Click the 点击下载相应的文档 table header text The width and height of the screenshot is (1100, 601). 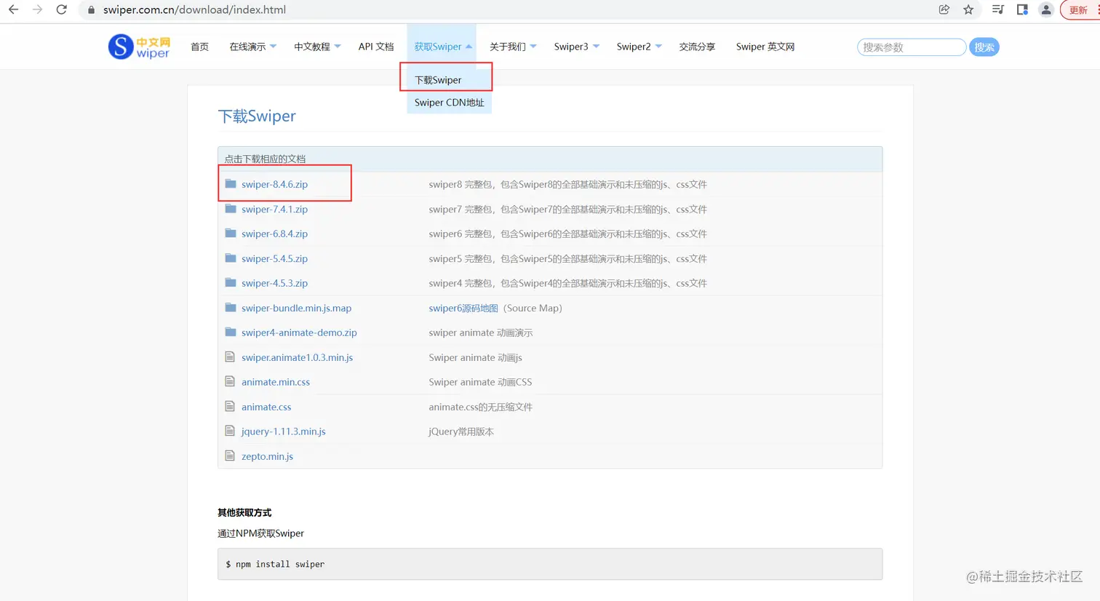(265, 159)
